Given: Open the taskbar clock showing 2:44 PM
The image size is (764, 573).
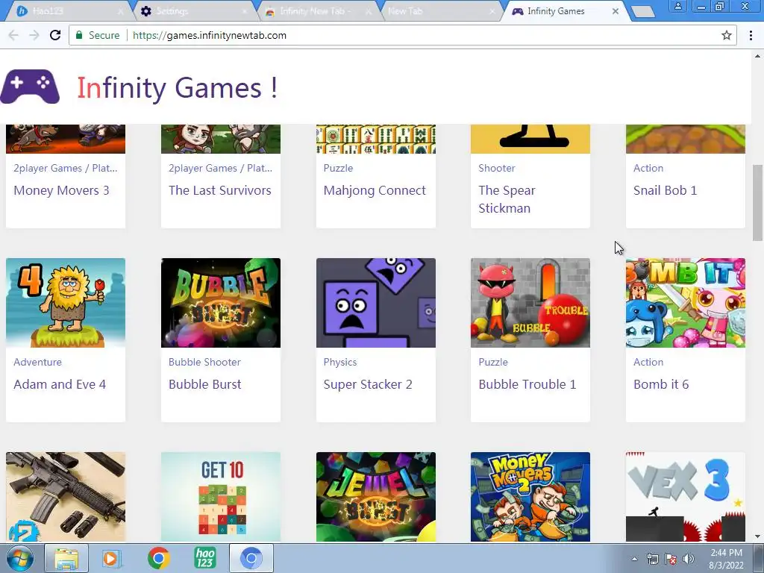Looking at the screenshot, I should coord(726,559).
